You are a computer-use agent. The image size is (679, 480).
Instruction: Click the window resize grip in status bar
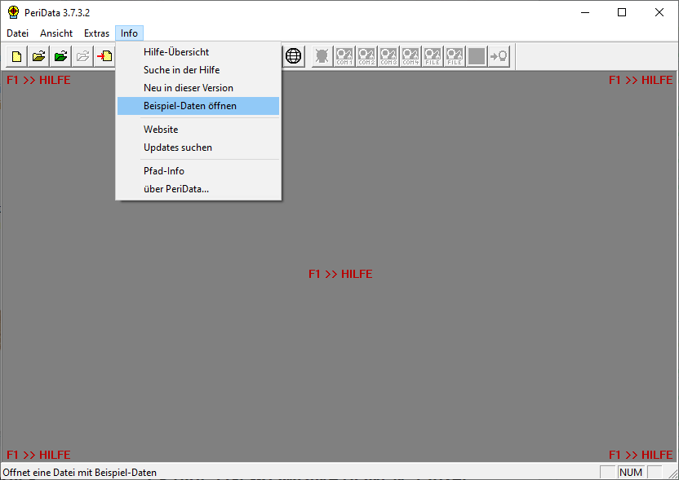pos(673,473)
